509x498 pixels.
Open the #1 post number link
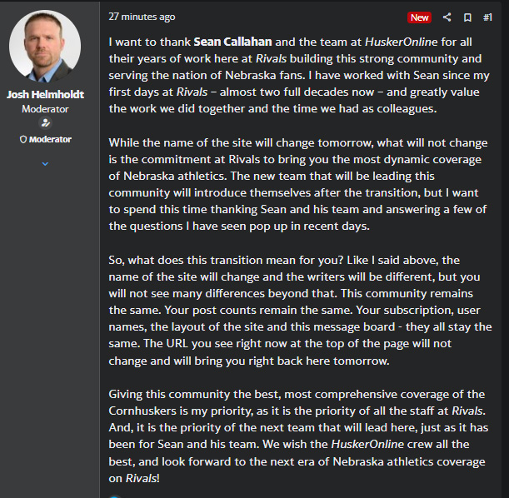tap(487, 17)
